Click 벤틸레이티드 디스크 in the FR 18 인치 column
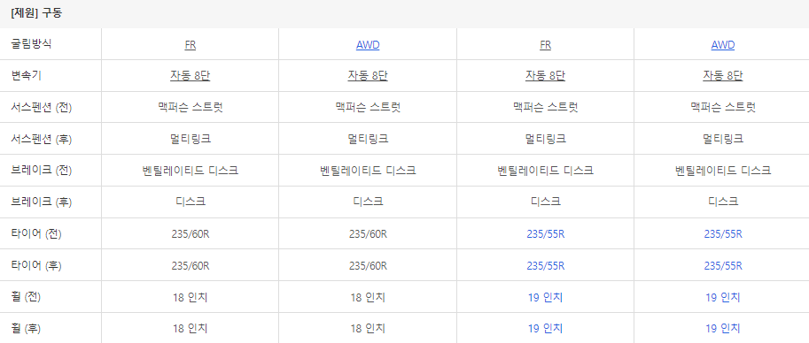The width and height of the screenshot is (809, 343). tap(191, 171)
